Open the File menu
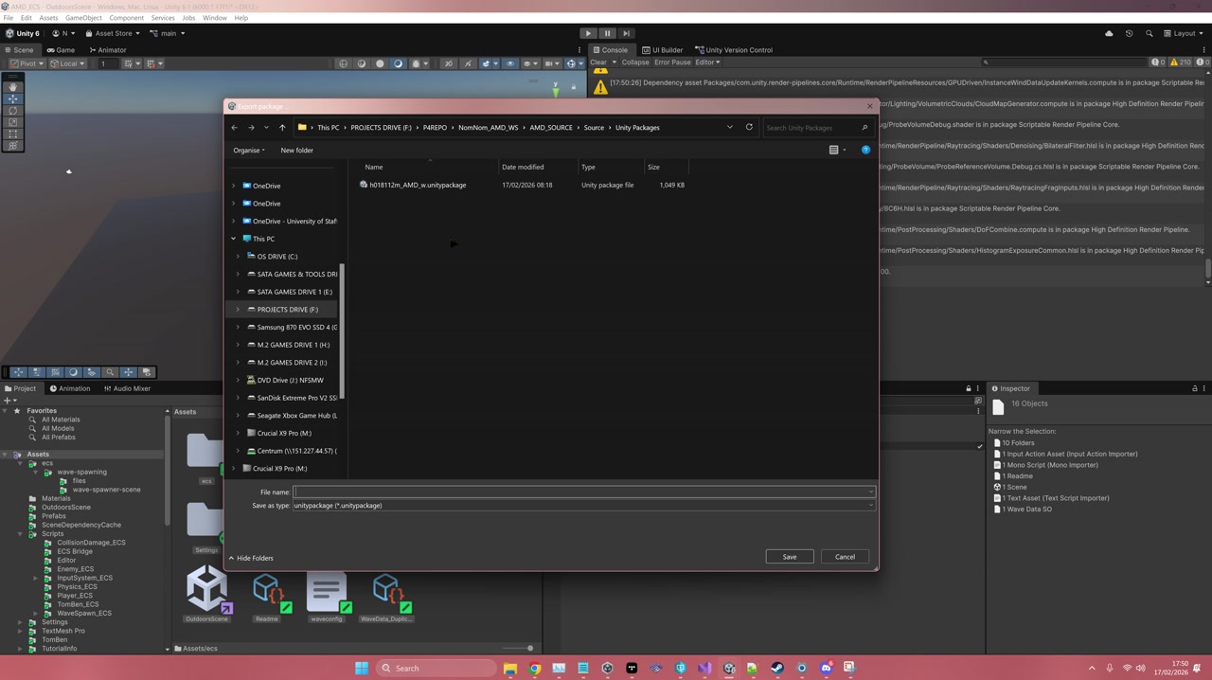1212x680 pixels. point(9,17)
